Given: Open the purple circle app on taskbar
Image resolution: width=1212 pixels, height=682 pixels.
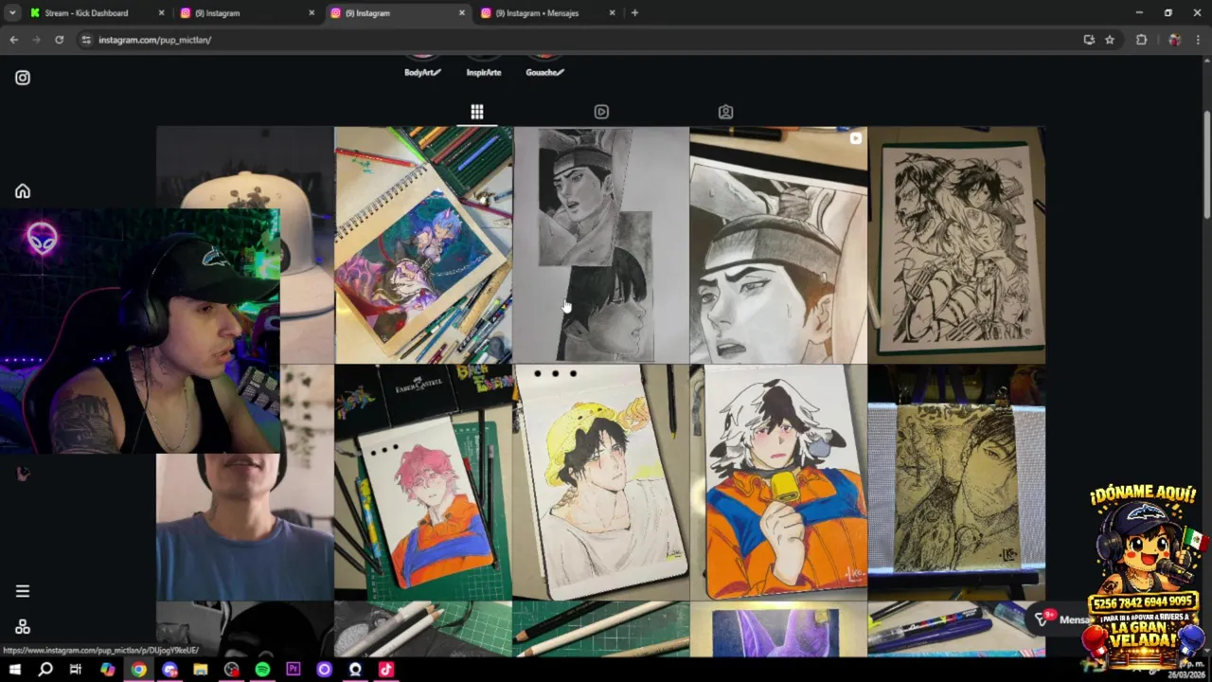Looking at the screenshot, I should pos(324,670).
